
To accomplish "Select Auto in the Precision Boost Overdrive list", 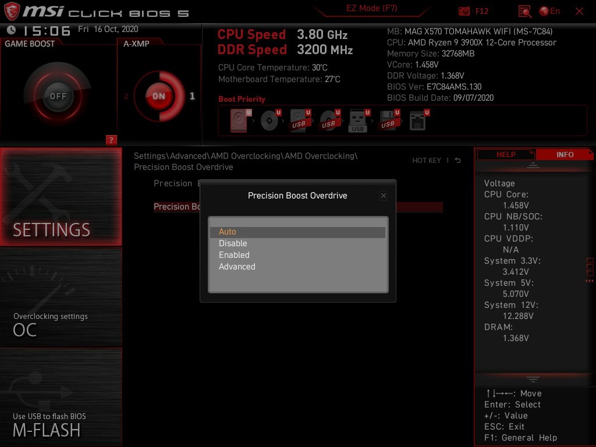I will 297,232.
